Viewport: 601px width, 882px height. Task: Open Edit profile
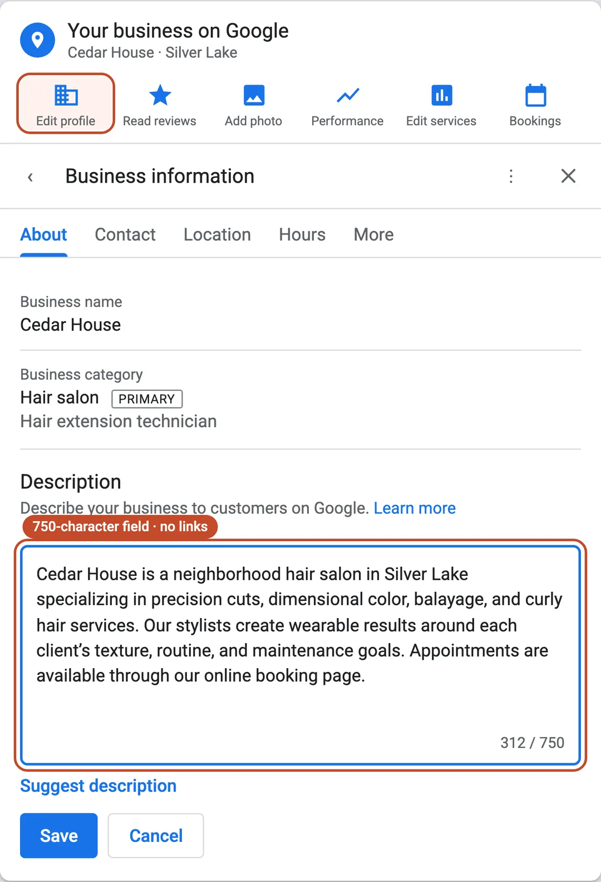click(66, 104)
